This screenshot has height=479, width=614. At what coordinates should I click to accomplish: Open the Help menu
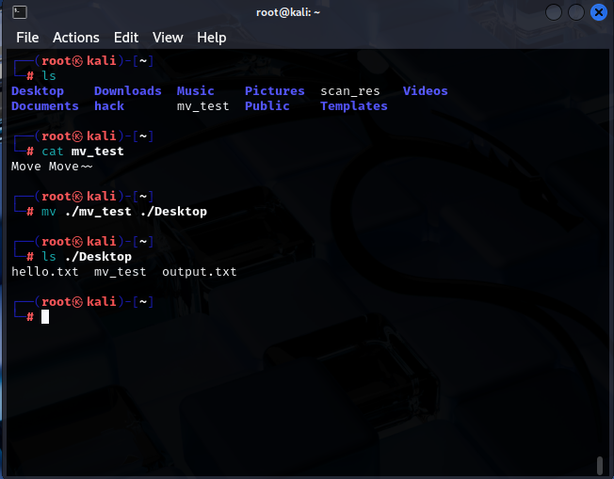[212, 38]
